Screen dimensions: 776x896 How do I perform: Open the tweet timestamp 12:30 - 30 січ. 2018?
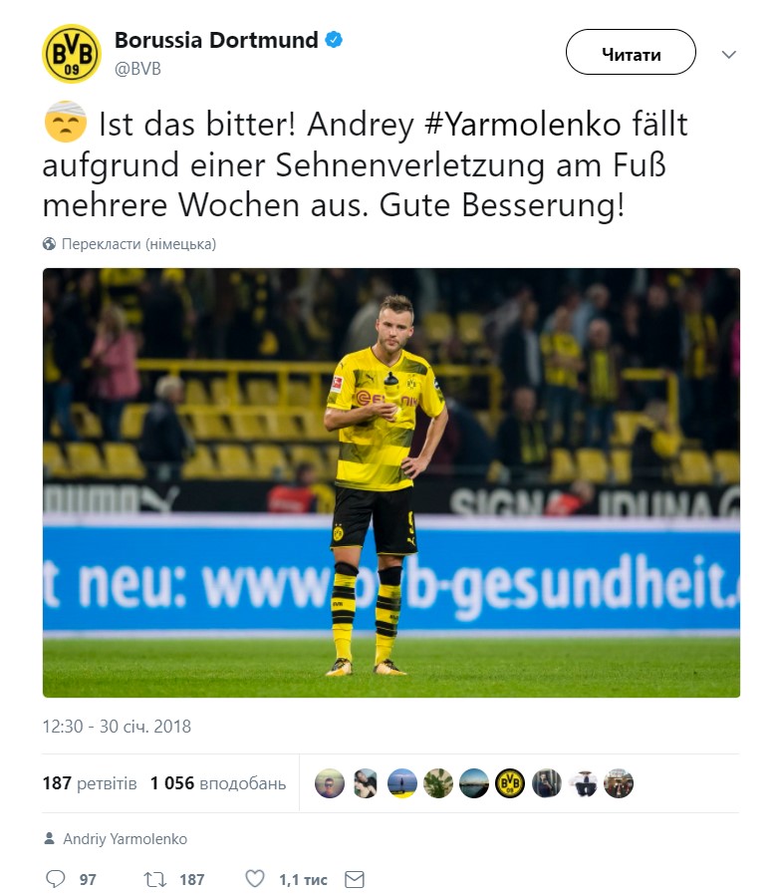tap(117, 727)
